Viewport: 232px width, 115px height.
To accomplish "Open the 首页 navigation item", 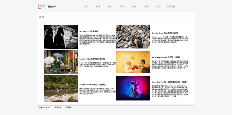I will pyautogui.click(x=86, y=7).
